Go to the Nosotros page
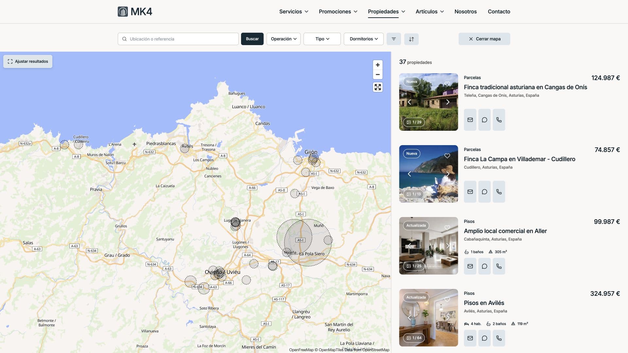This screenshot has width=628, height=353. 465,11
